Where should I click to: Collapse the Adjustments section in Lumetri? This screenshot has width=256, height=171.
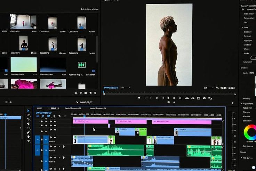click(242, 104)
